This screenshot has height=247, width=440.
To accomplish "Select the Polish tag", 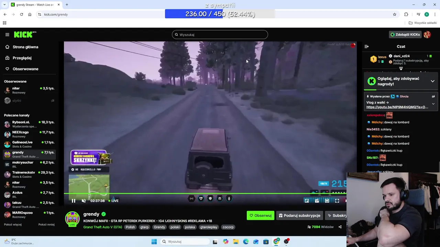I will click(x=130, y=227).
